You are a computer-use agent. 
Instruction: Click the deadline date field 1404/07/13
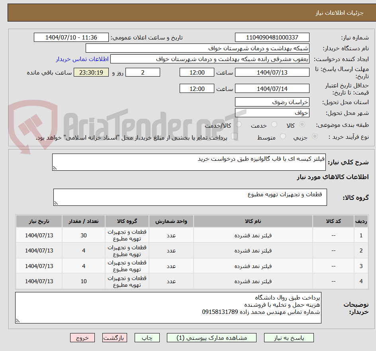[272, 72]
